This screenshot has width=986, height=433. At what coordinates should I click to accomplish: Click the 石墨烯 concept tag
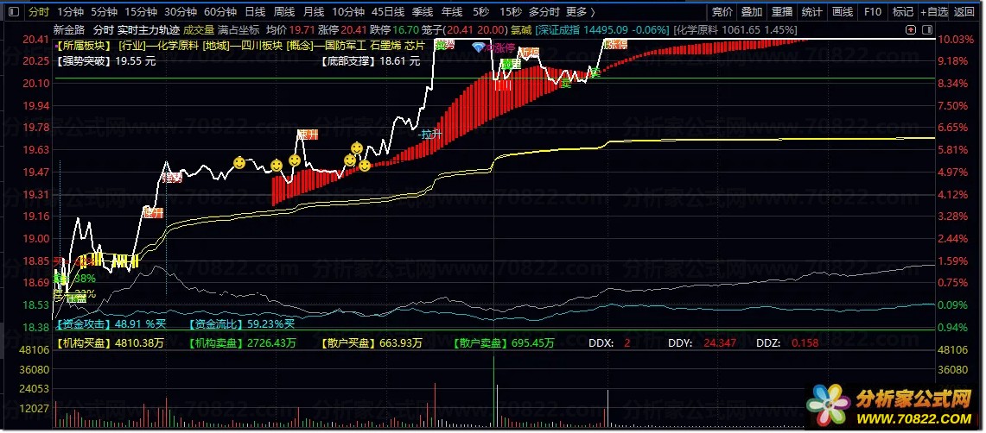386,45
